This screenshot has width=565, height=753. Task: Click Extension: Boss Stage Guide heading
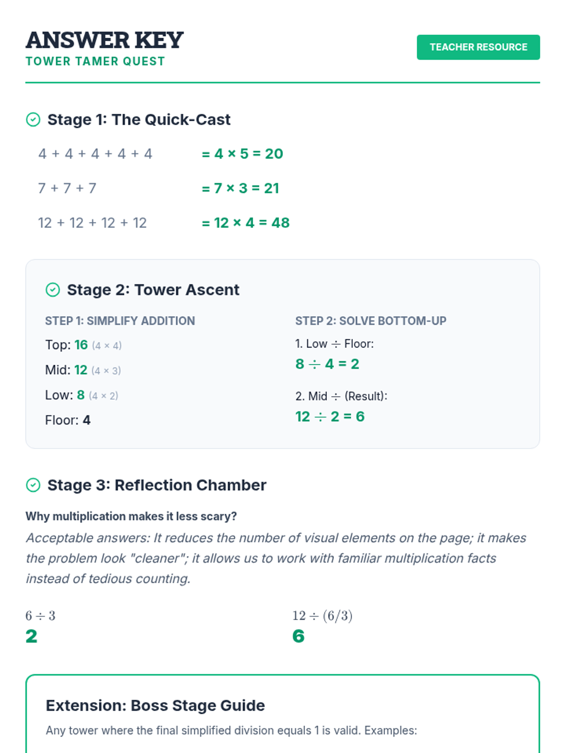155,705
